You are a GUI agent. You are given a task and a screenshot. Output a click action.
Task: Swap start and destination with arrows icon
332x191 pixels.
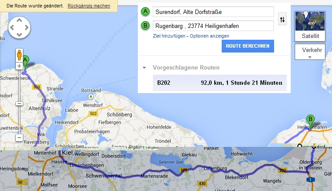[x=282, y=19]
